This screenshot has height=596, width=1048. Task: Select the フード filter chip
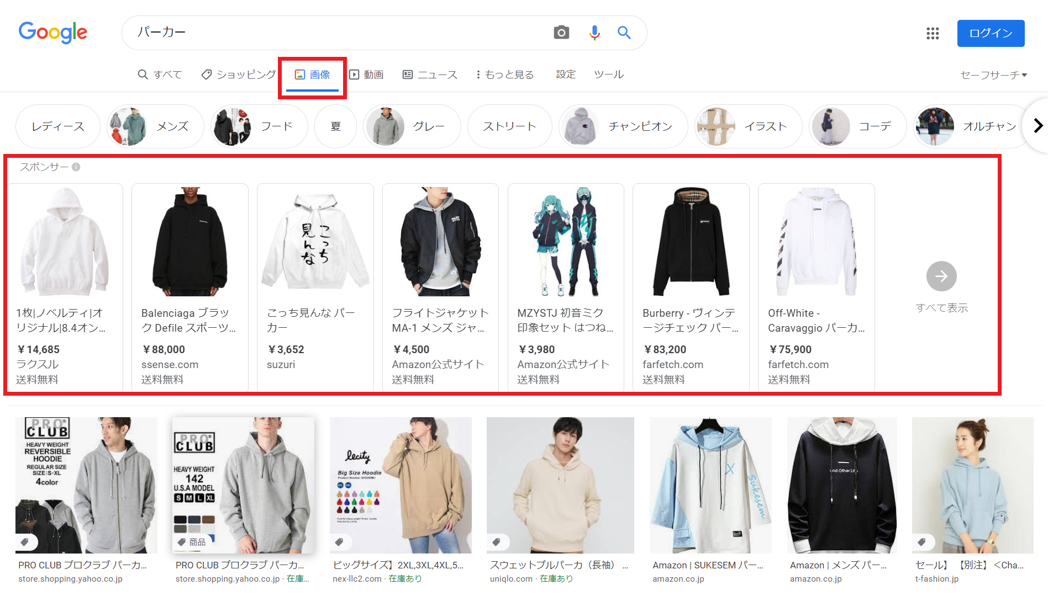pos(259,126)
